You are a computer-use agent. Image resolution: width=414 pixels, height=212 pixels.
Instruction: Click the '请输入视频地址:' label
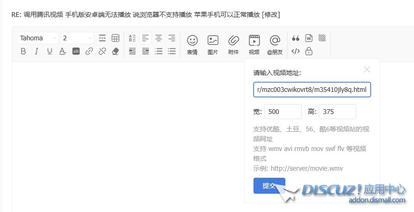point(277,73)
